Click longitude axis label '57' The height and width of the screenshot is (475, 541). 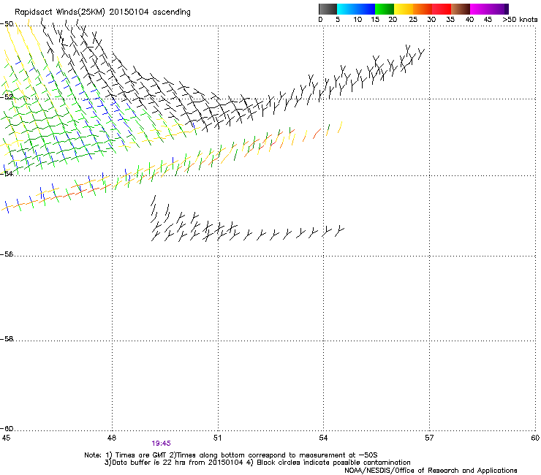pyautogui.click(x=429, y=438)
